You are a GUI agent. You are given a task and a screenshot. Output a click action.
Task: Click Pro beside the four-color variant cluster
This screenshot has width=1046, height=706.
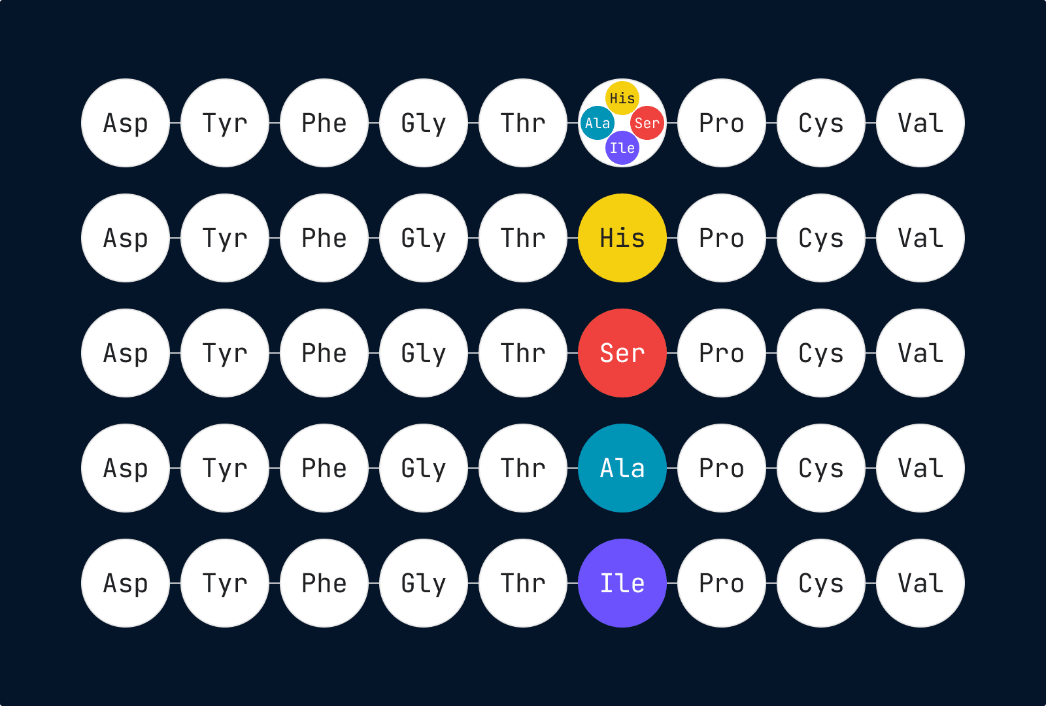pos(722,123)
